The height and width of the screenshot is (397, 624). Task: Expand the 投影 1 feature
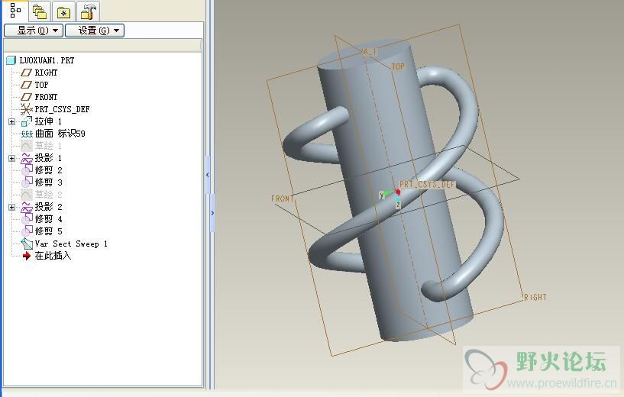[x=12, y=158]
